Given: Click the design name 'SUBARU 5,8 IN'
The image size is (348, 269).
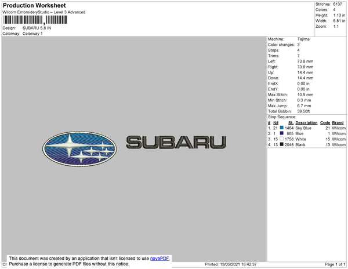Looking at the screenshot, I should 37,28.
